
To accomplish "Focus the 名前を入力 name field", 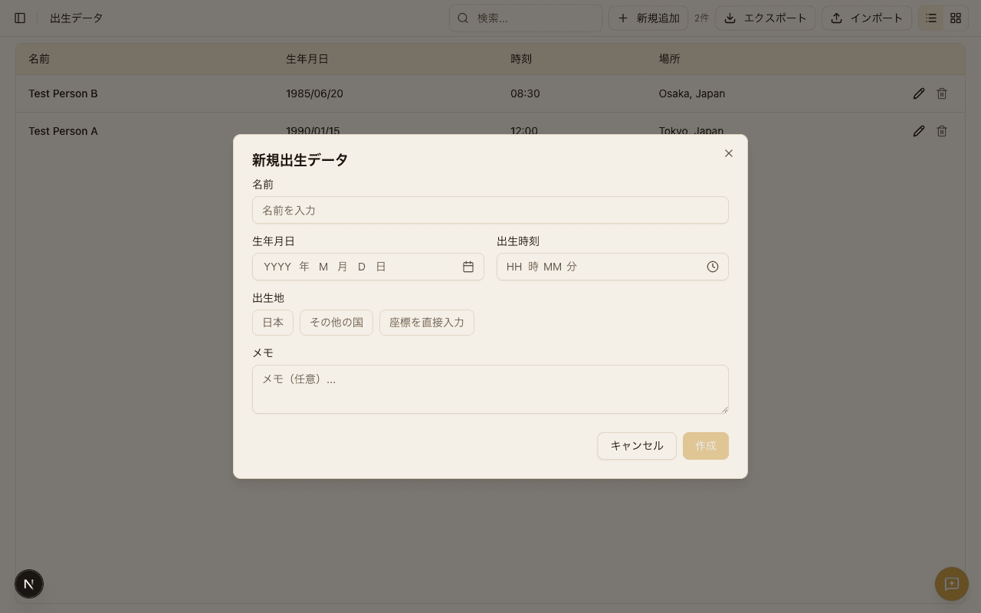I will [490, 210].
